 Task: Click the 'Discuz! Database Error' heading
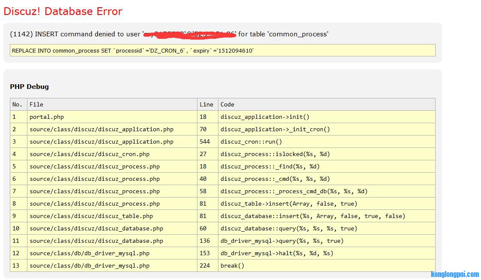coord(63,11)
